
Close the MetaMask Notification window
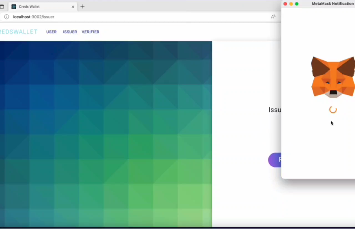pyautogui.click(x=285, y=4)
